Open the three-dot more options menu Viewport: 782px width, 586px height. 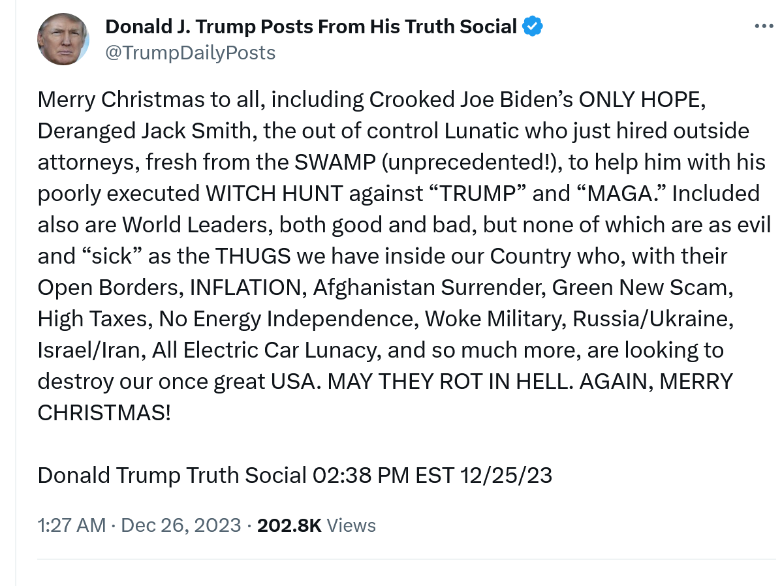click(762, 27)
